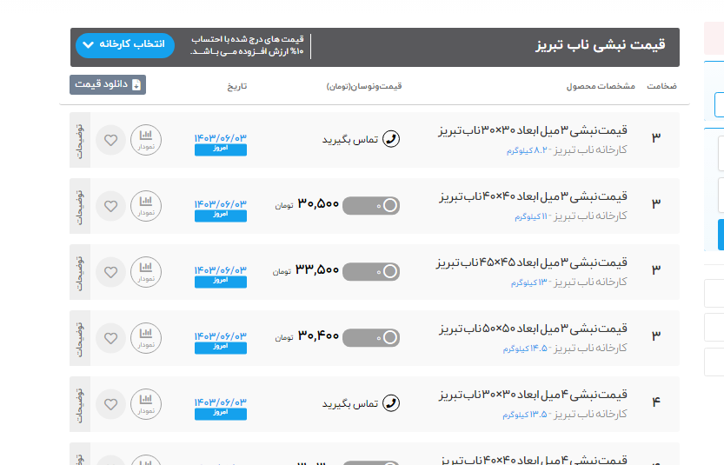Toggle the switch beside 30,400 toman price
Viewport: 724px width, 465px height.
[371, 337]
